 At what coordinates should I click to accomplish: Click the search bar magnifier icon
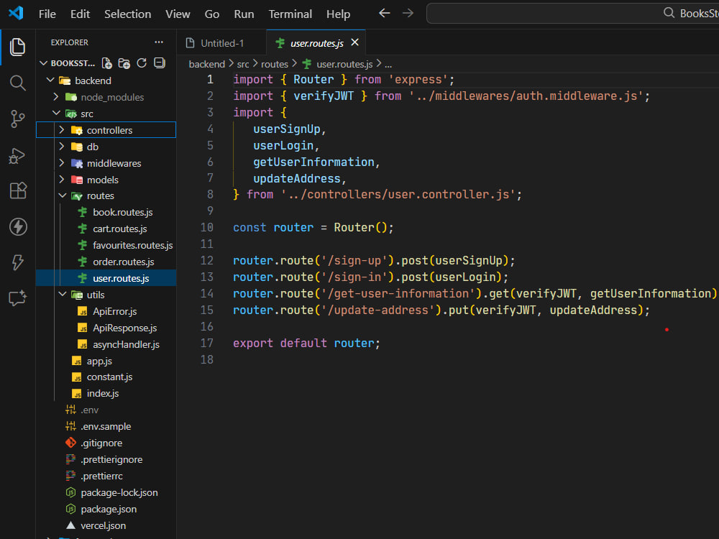(669, 13)
